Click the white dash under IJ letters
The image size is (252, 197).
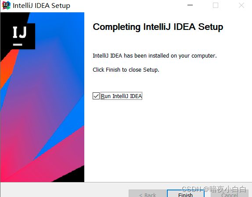point(18,44)
